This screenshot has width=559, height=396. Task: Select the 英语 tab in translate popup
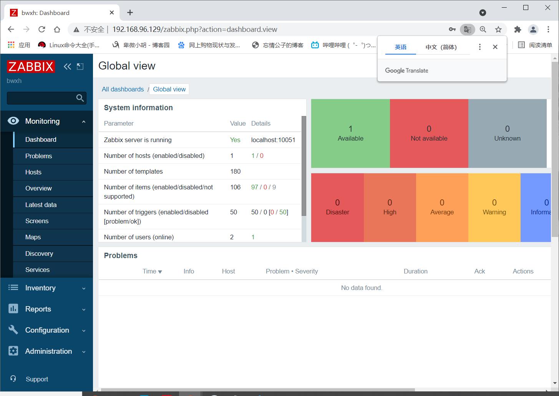pyautogui.click(x=401, y=47)
